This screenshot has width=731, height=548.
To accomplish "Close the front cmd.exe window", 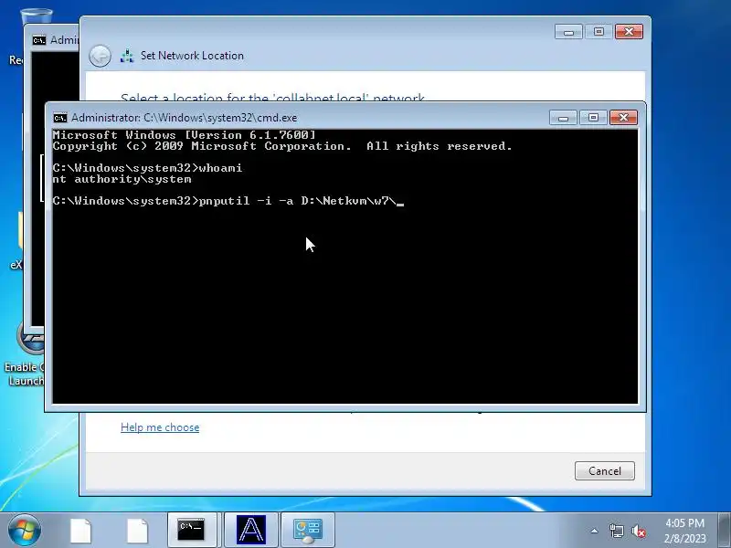I will point(623,118).
